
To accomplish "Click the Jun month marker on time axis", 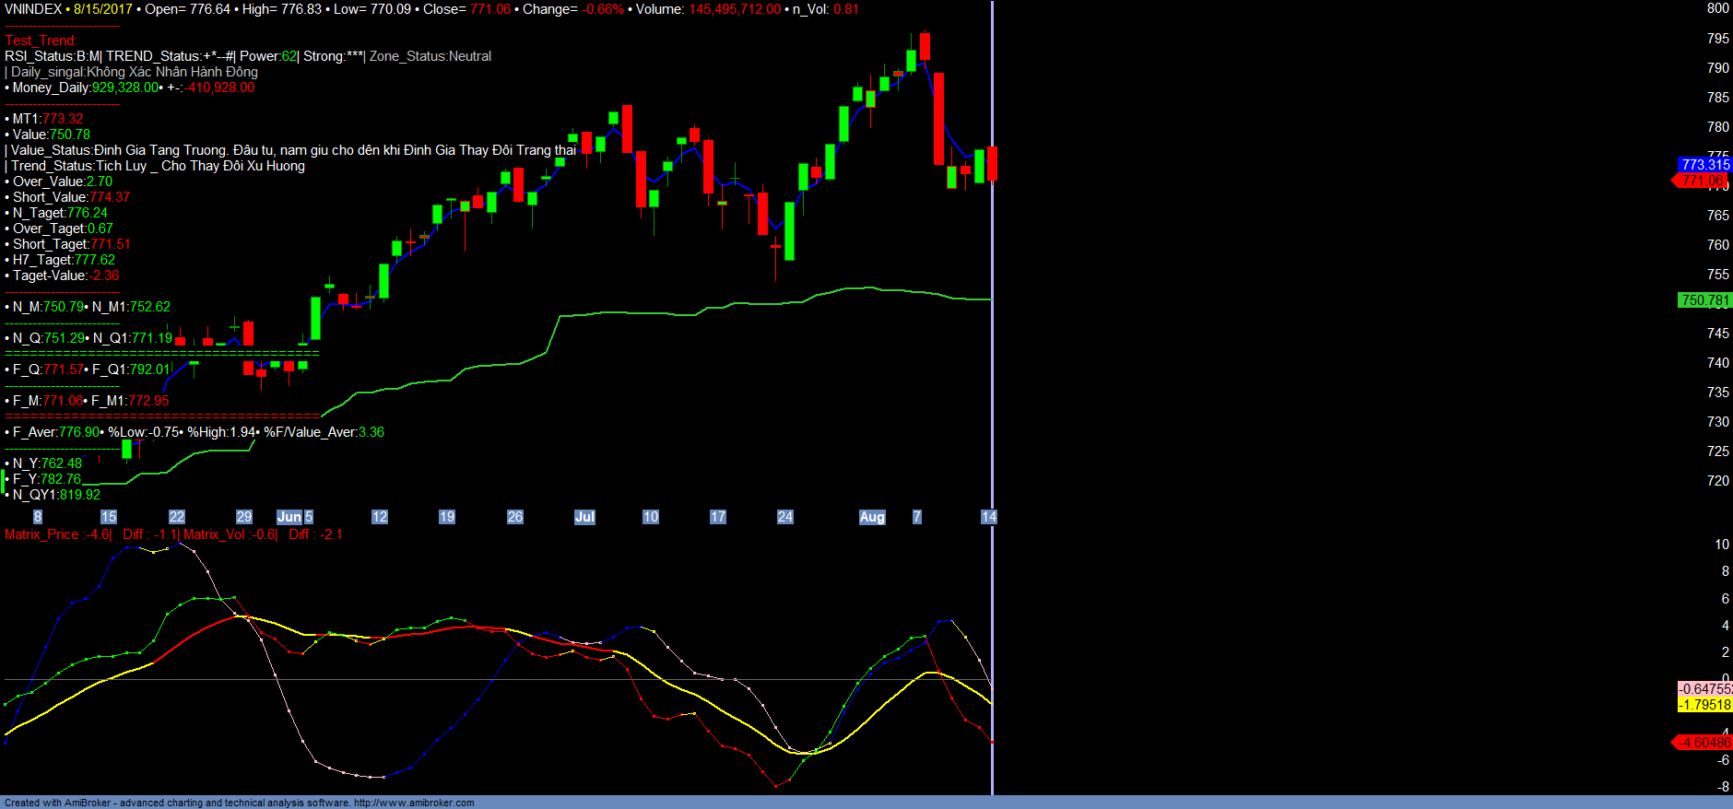I will click(289, 517).
